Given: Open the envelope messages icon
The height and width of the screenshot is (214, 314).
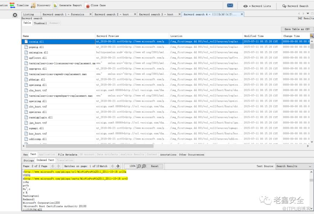Looking at the screenshot, I should click(x=230, y=6).
